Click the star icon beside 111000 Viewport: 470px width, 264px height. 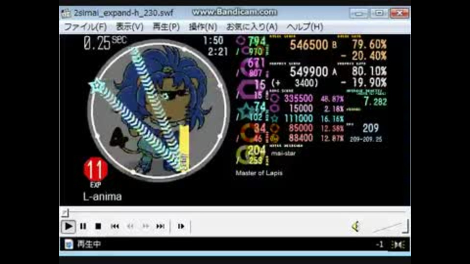tap(274, 118)
